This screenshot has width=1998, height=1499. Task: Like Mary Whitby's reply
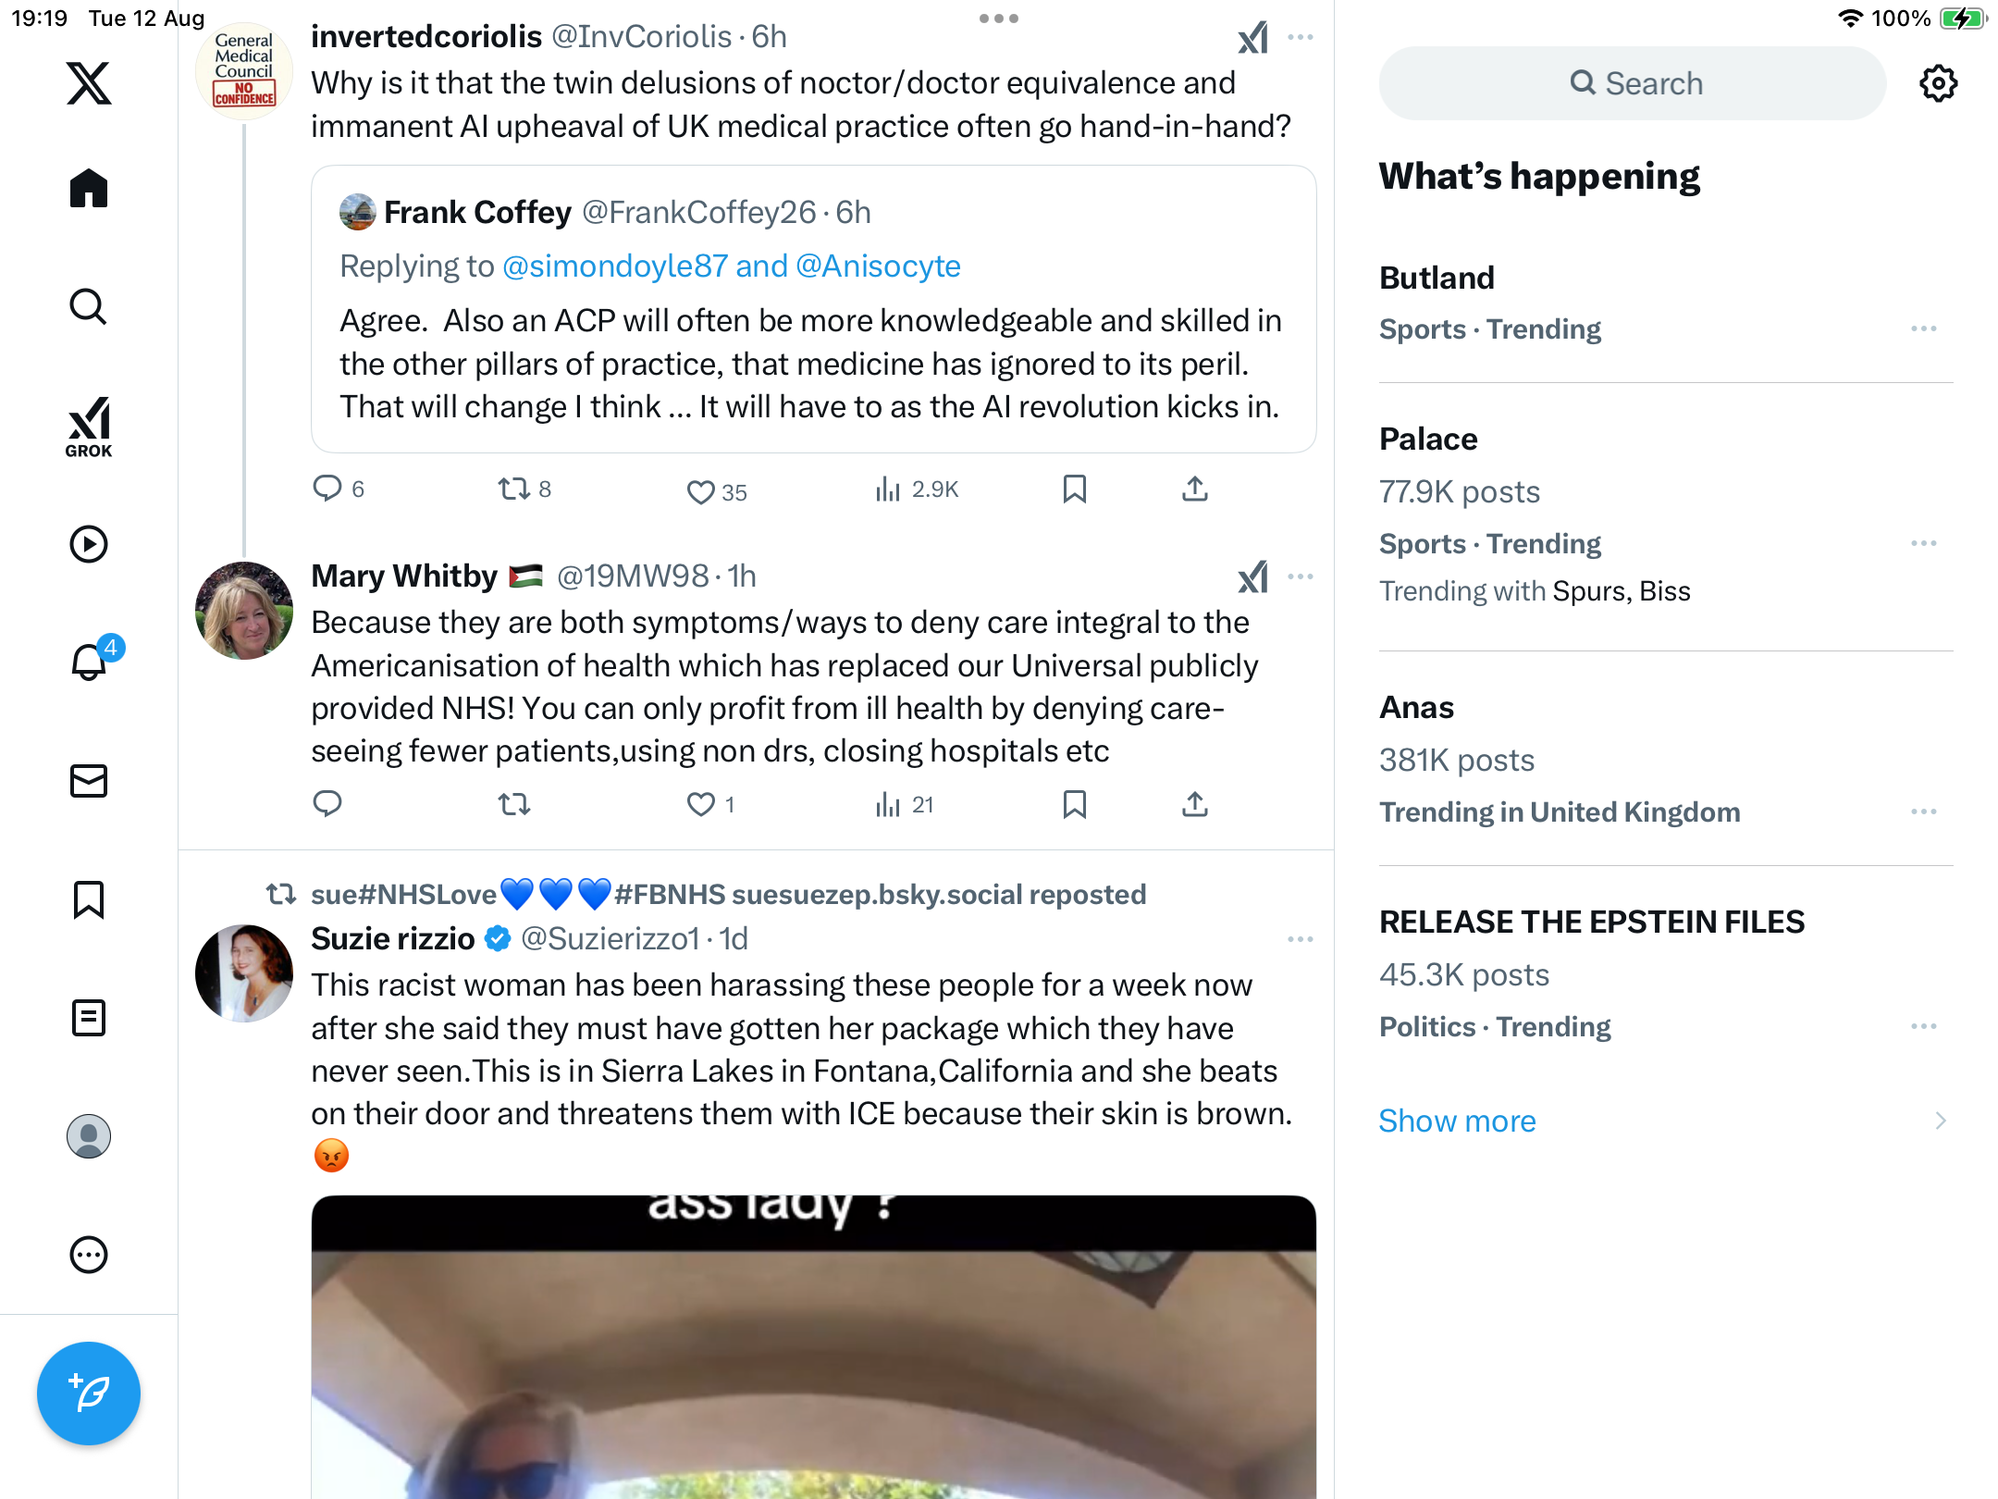[701, 804]
